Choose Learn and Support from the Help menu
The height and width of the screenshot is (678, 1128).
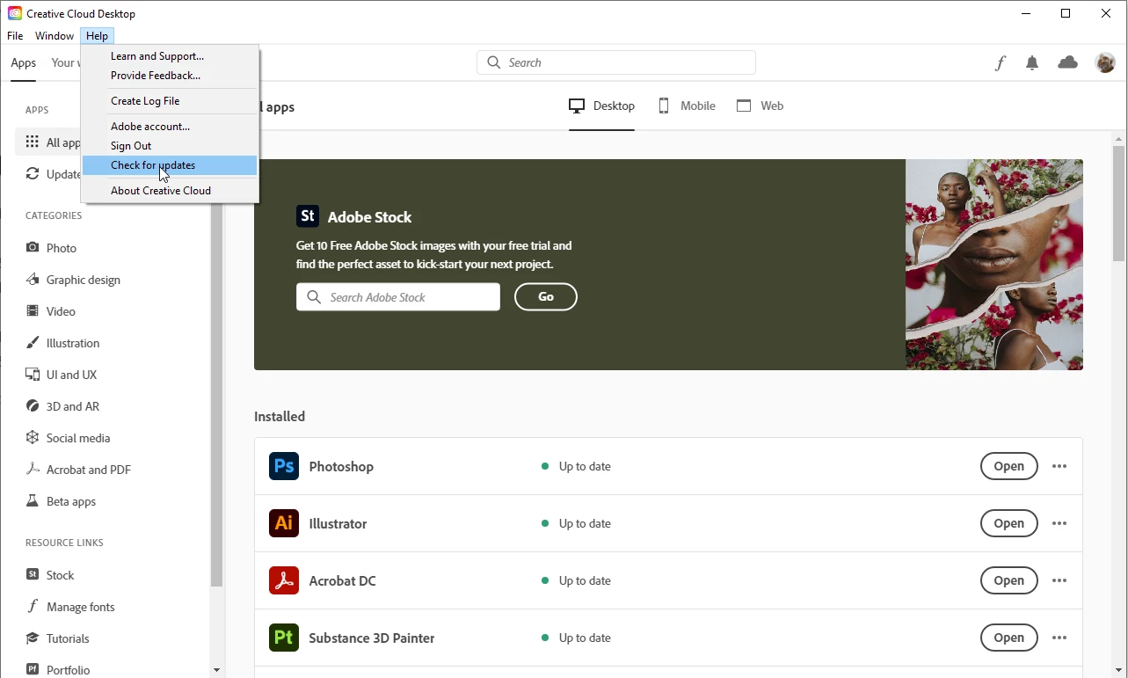pyautogui.click(x=170, y=56)
